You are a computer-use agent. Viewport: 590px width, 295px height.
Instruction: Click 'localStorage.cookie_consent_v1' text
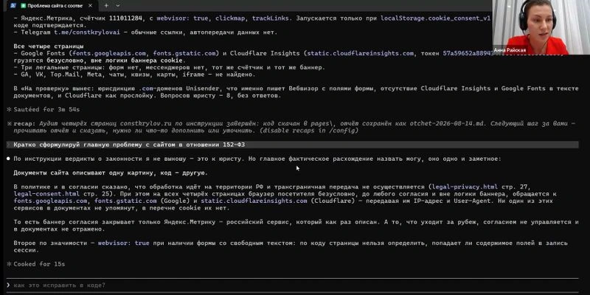pyautogui.click(x=436, y=18)
